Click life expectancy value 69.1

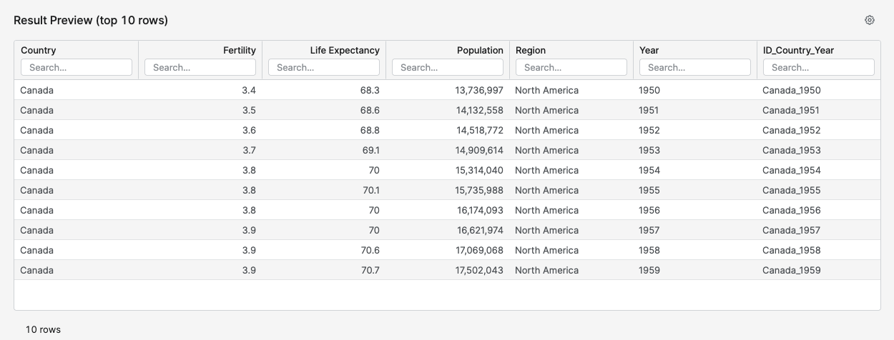tap(370, 150)
